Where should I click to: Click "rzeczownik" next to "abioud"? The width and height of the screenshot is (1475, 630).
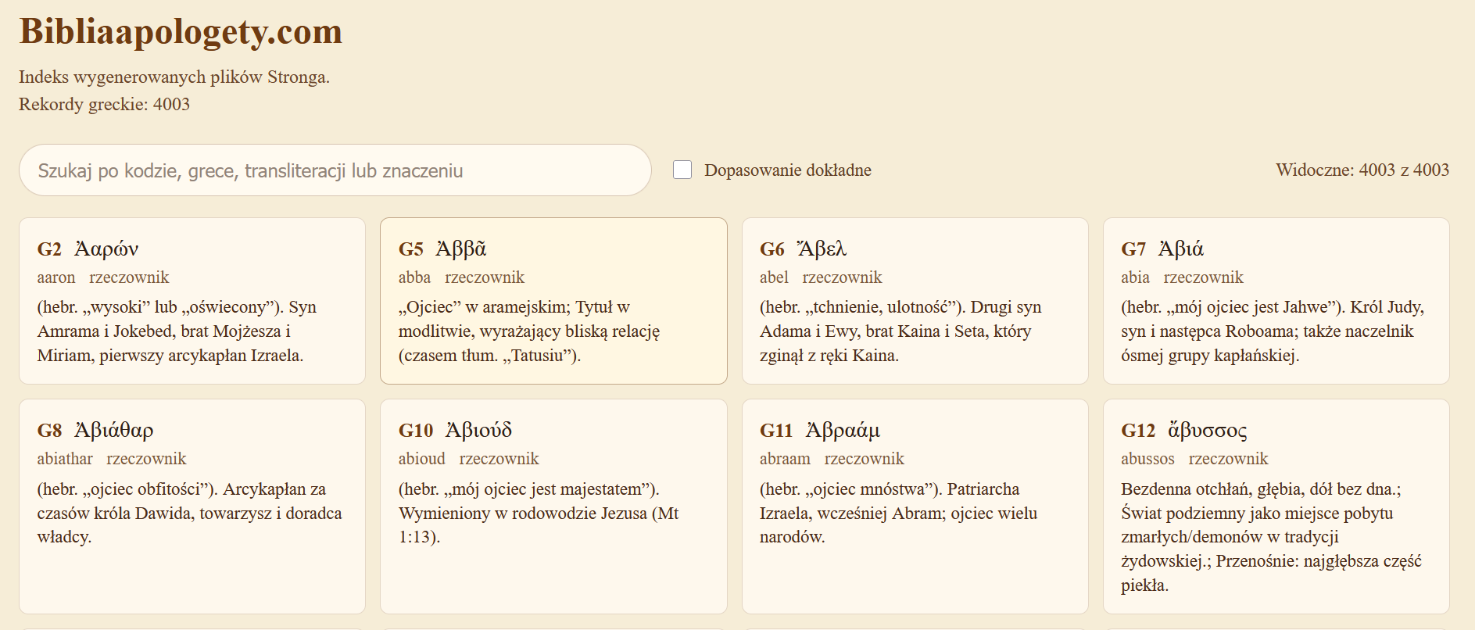(499, 459)
